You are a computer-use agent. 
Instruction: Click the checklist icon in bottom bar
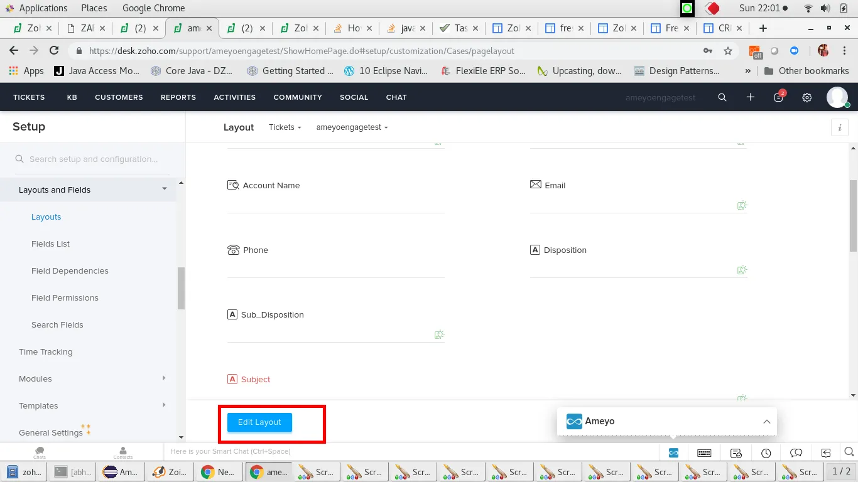click(x=736, y=453)
